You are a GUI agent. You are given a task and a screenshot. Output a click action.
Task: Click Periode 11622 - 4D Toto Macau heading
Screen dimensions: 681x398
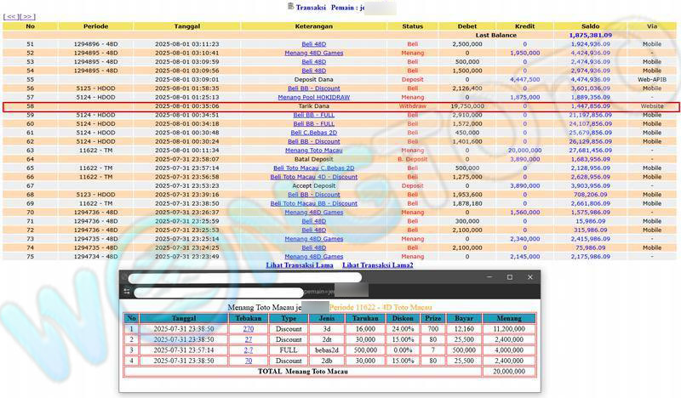[x=381, y=307]
